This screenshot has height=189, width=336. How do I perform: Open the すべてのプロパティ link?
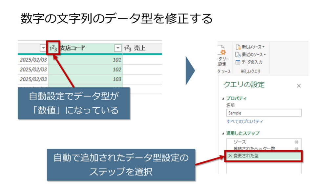point(245,121)
